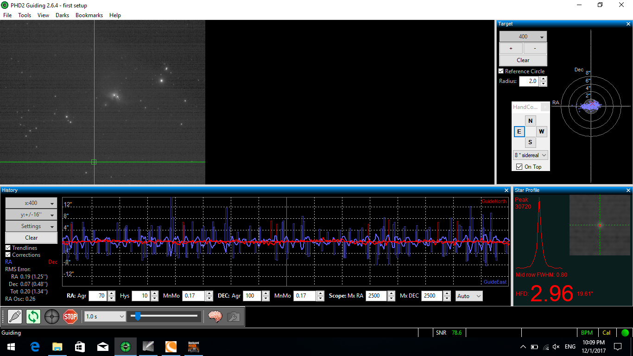
Task: Disable the Trendlines checkbox
Action: coord(8,248)
